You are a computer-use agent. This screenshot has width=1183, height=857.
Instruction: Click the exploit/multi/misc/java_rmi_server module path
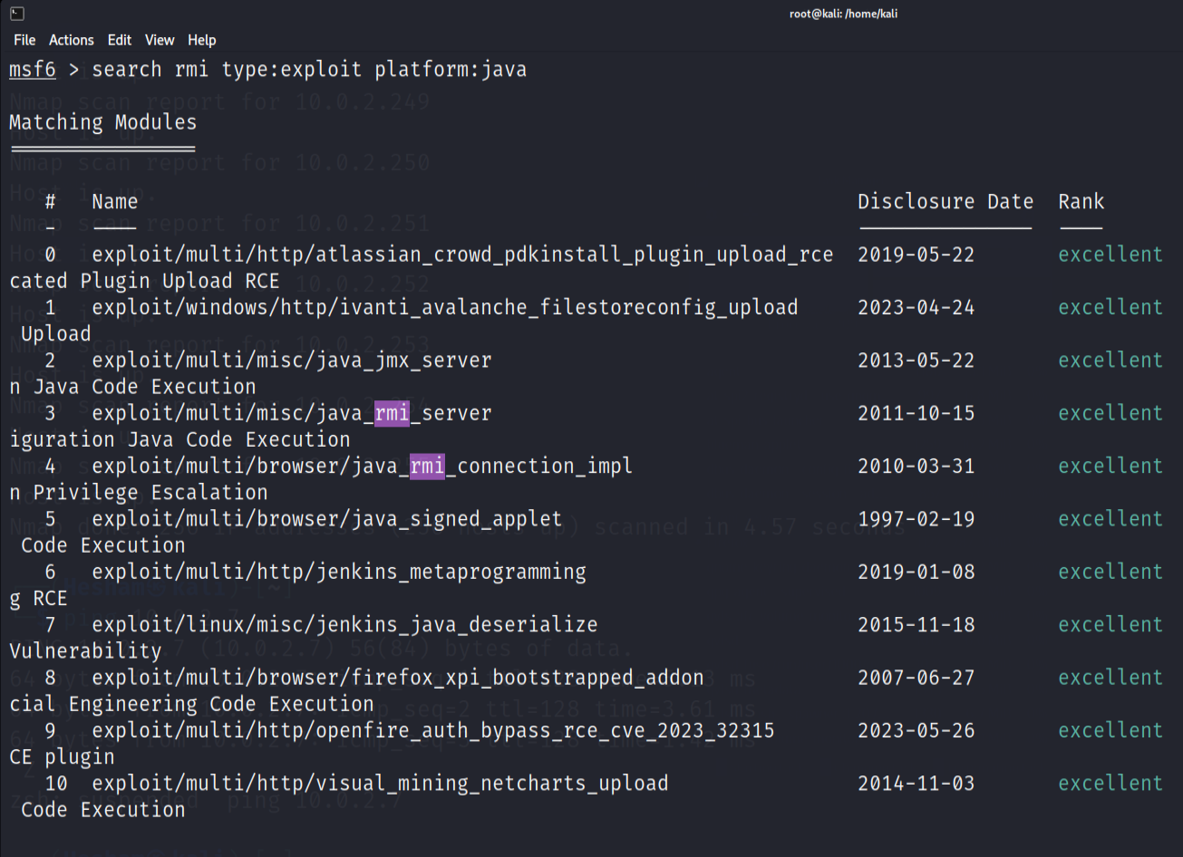tap(292, 413)
